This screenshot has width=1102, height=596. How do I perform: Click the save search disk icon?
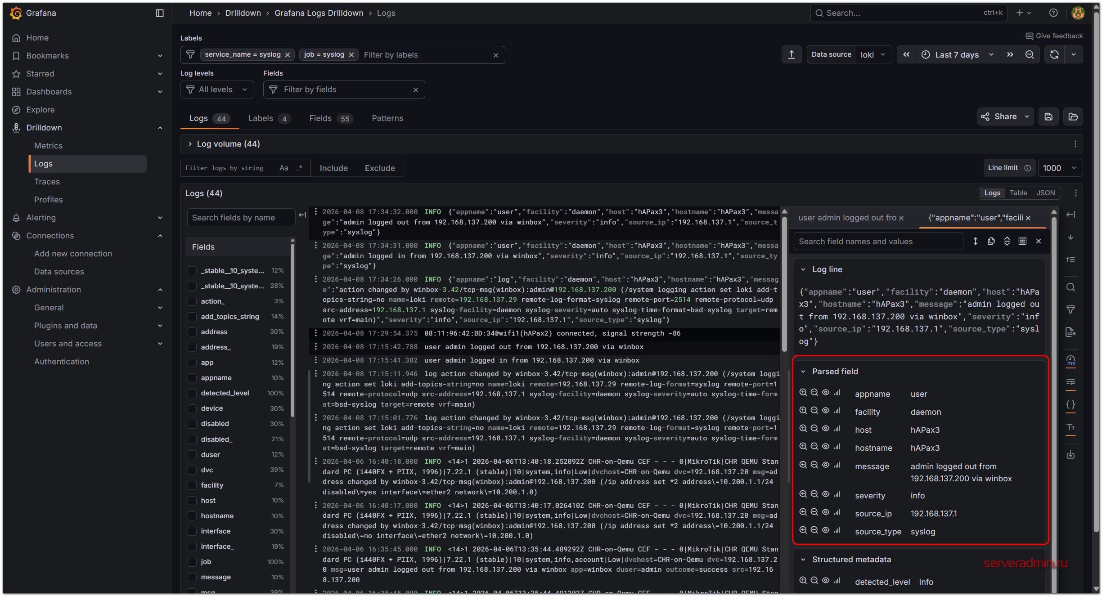pos(1048,117)
